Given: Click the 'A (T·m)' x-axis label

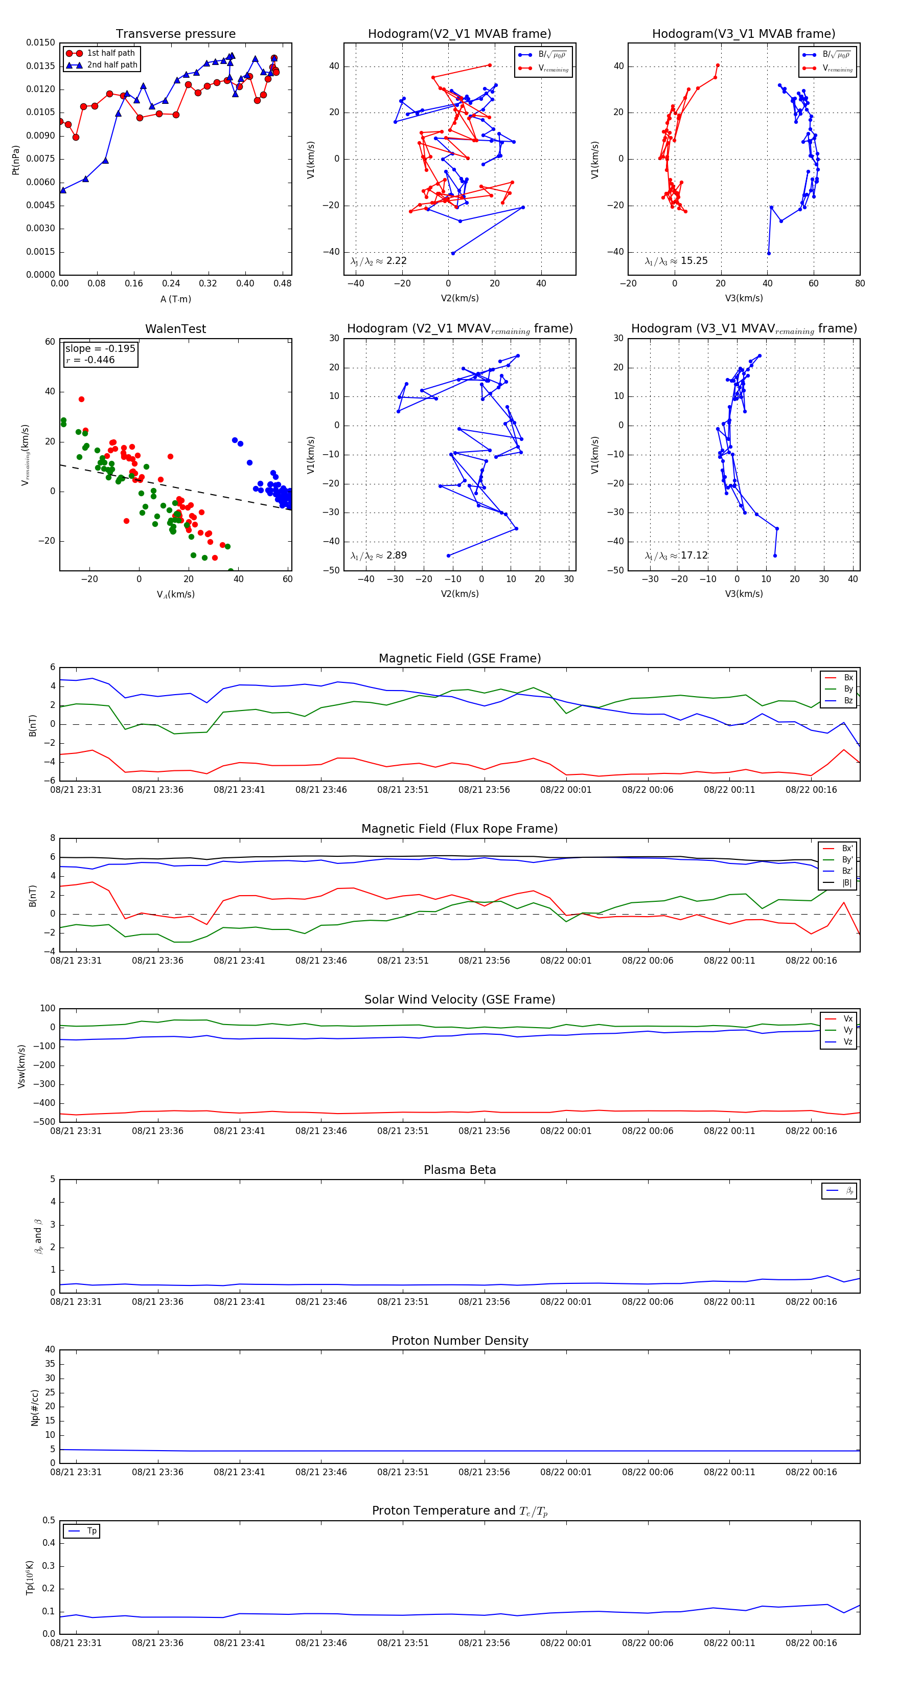Looking at the screenshot, I should [x=175, y=299].
